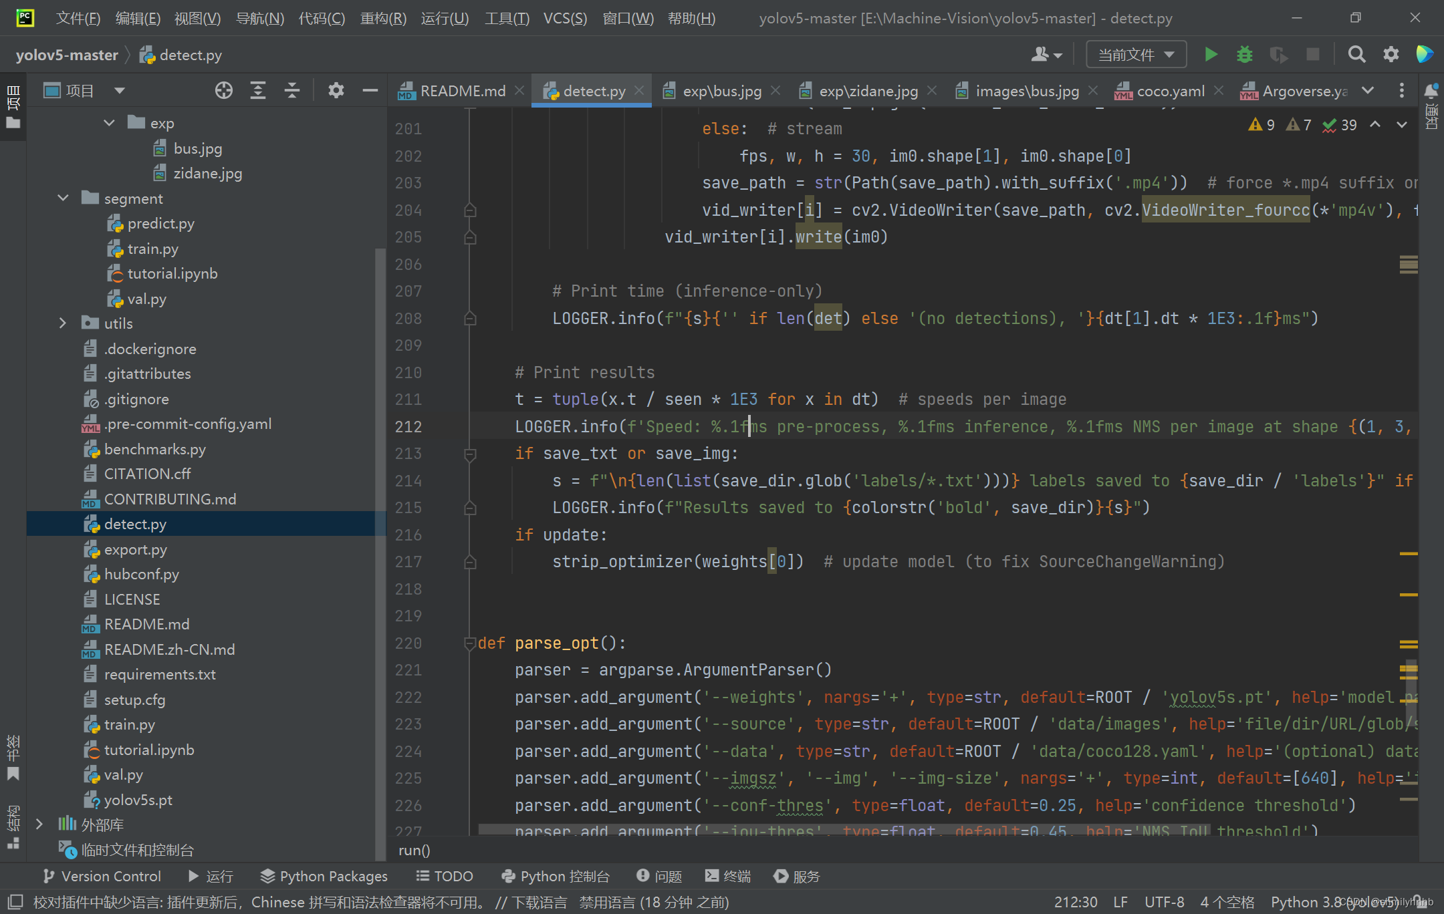Open 运行 tool window at bottom

pos(211,876)
